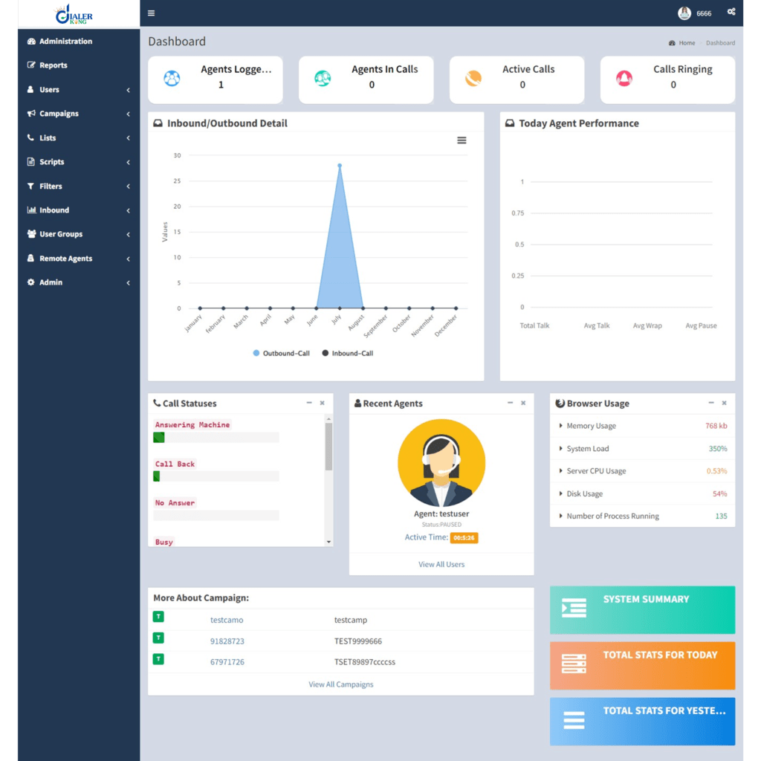The height and width of the screenshot is (761, 761).
Task: Open the 67971726 campaign link
Action: 227,662
